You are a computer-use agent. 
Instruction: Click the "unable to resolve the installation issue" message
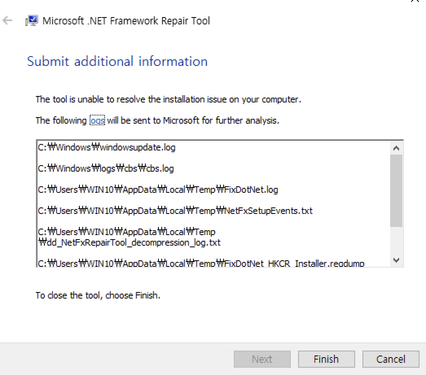169,99
